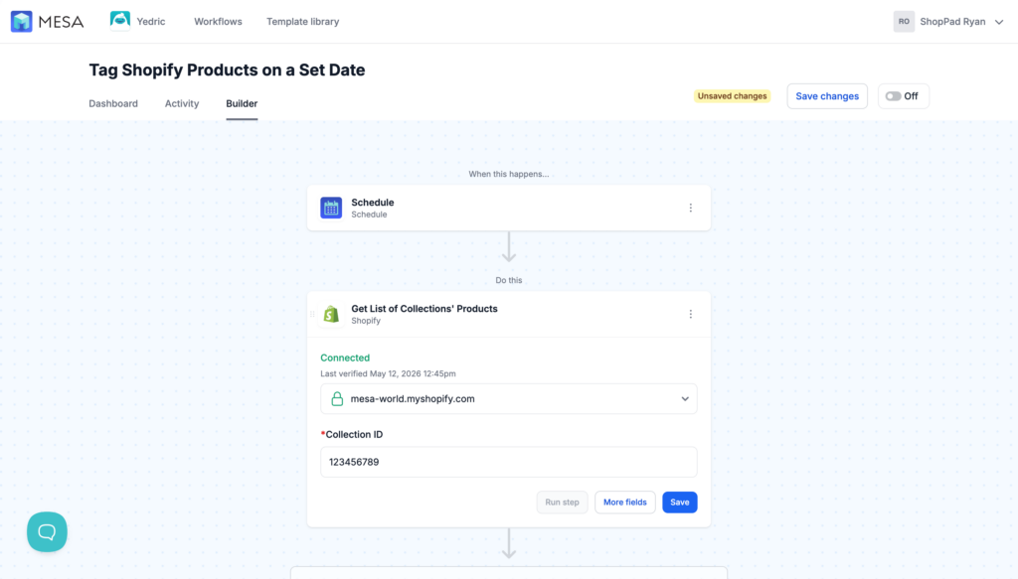Click the RO user avatar
The image size is (1018, 579).
(904, 22)
